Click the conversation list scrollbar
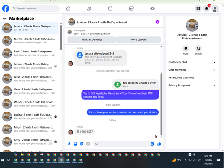This screenshot has height=168, width=224. [61, 37]
